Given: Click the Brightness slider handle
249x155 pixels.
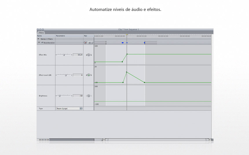Looking at the screenshot, I should (60, 96).
